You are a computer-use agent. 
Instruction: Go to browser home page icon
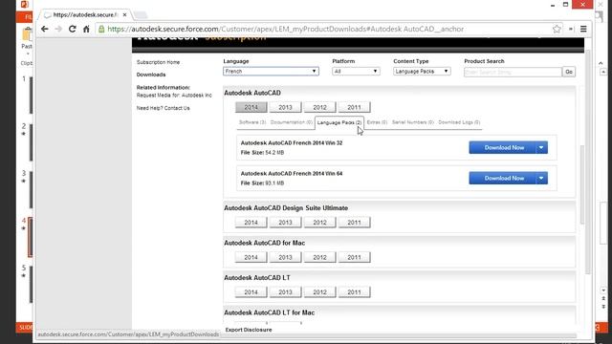coord(86,29)
